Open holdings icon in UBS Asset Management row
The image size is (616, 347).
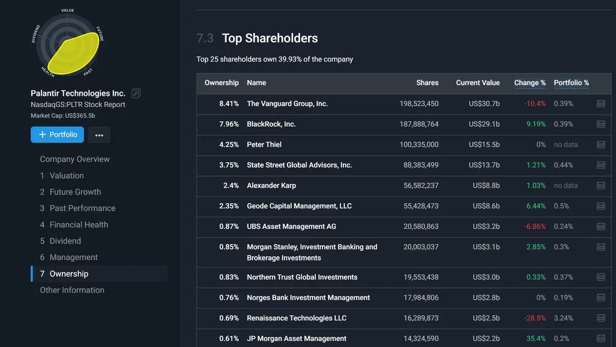coord(601,227)
